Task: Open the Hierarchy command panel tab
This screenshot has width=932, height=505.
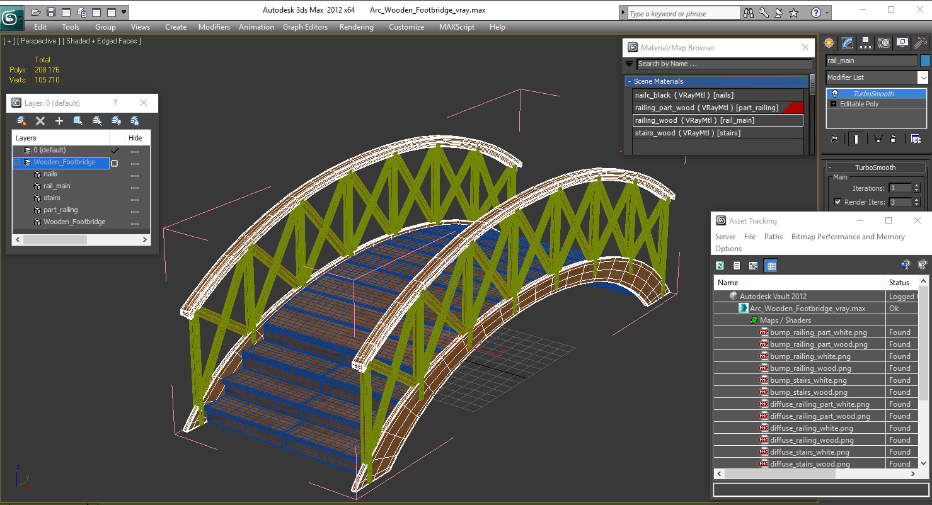Action: [866, 43]
